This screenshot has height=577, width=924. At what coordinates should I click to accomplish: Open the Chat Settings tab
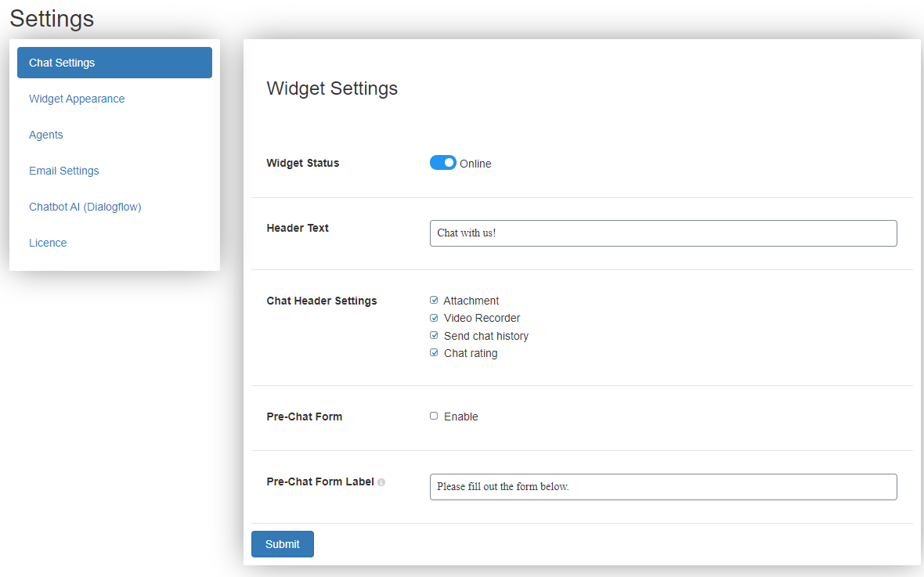coord(114,63)
